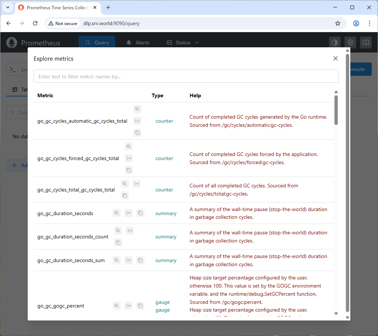
Task: Copy go_gc_duration_seconds_count metric name
Action: pyautogui.click(x=118, y=242)
